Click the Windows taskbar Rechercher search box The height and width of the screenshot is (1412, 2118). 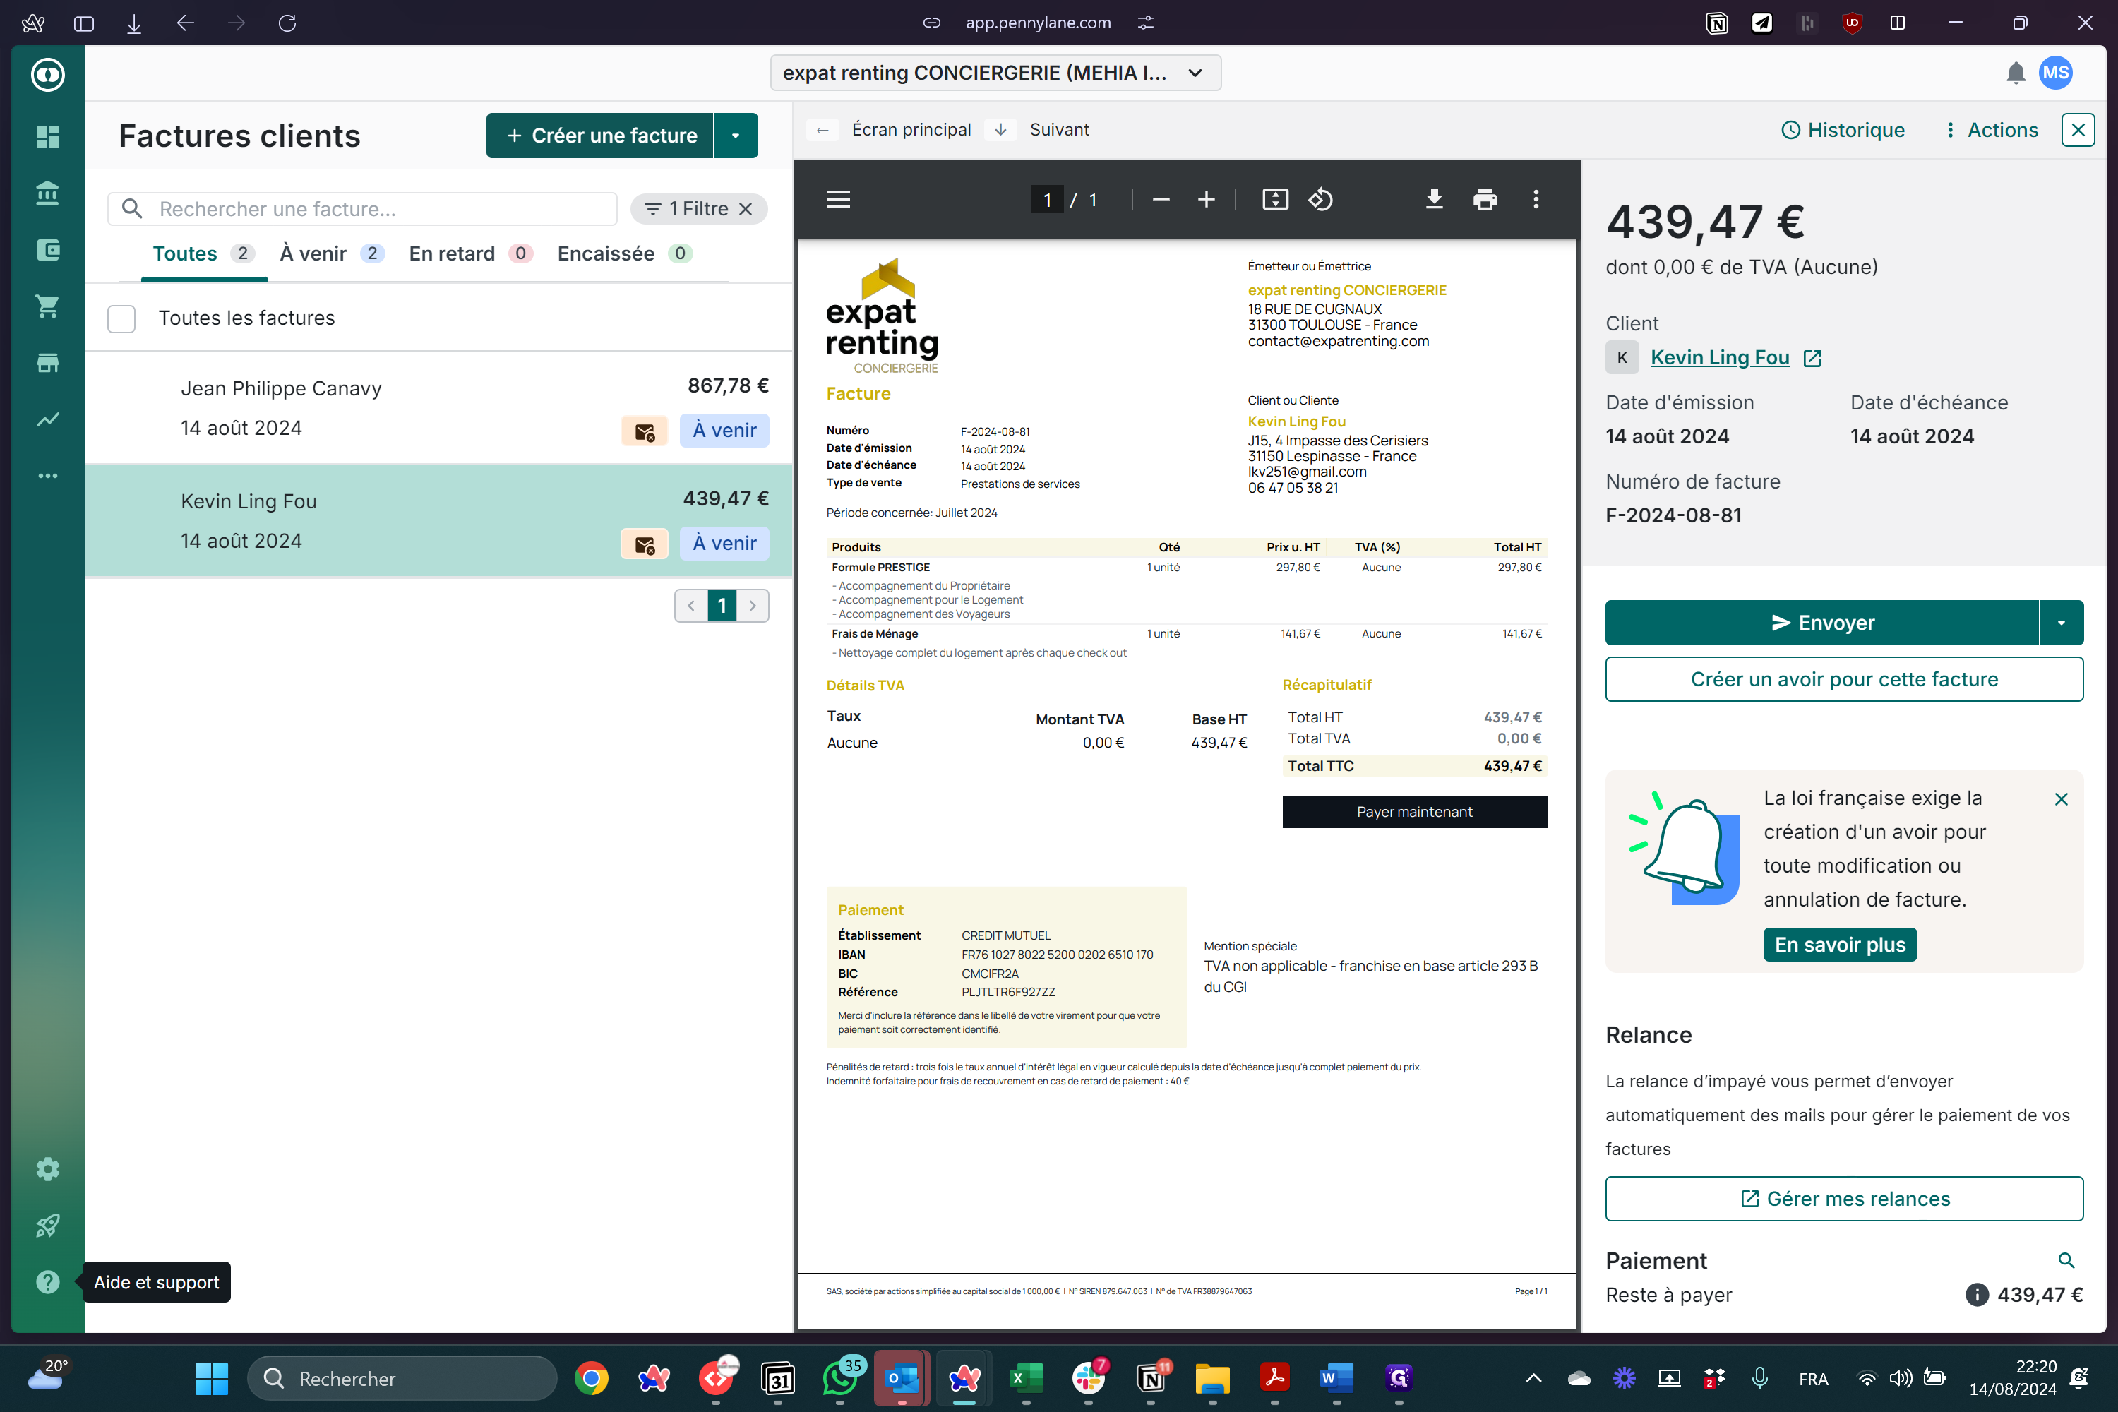(402, 1379)
